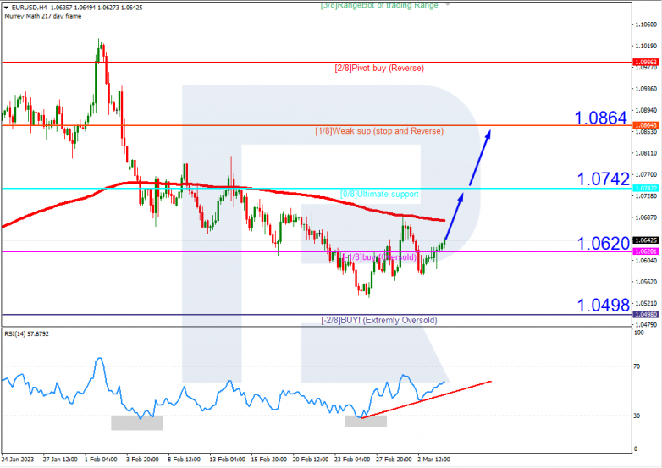Click the triangle beside the RangeBot label
The image size is (662, 468).
448,4
